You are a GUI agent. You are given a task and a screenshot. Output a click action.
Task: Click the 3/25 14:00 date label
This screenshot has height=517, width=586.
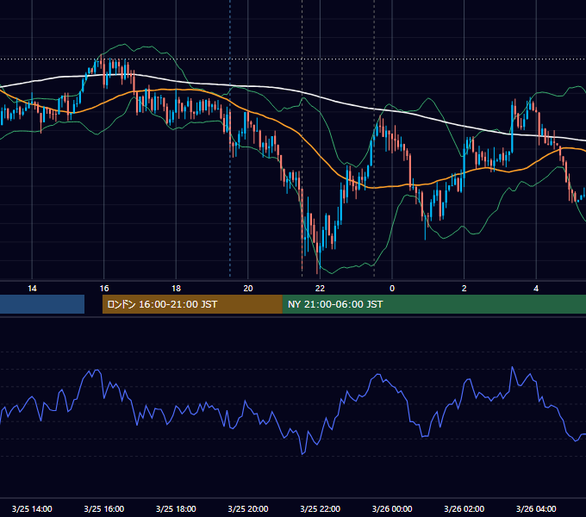point(32,508)
